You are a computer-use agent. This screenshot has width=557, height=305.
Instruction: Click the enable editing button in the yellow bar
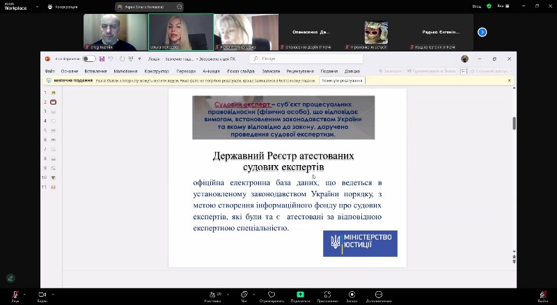click(342, 81)
